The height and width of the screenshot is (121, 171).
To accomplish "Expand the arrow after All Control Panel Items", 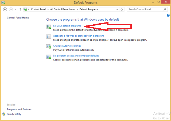I will [77, 9].
